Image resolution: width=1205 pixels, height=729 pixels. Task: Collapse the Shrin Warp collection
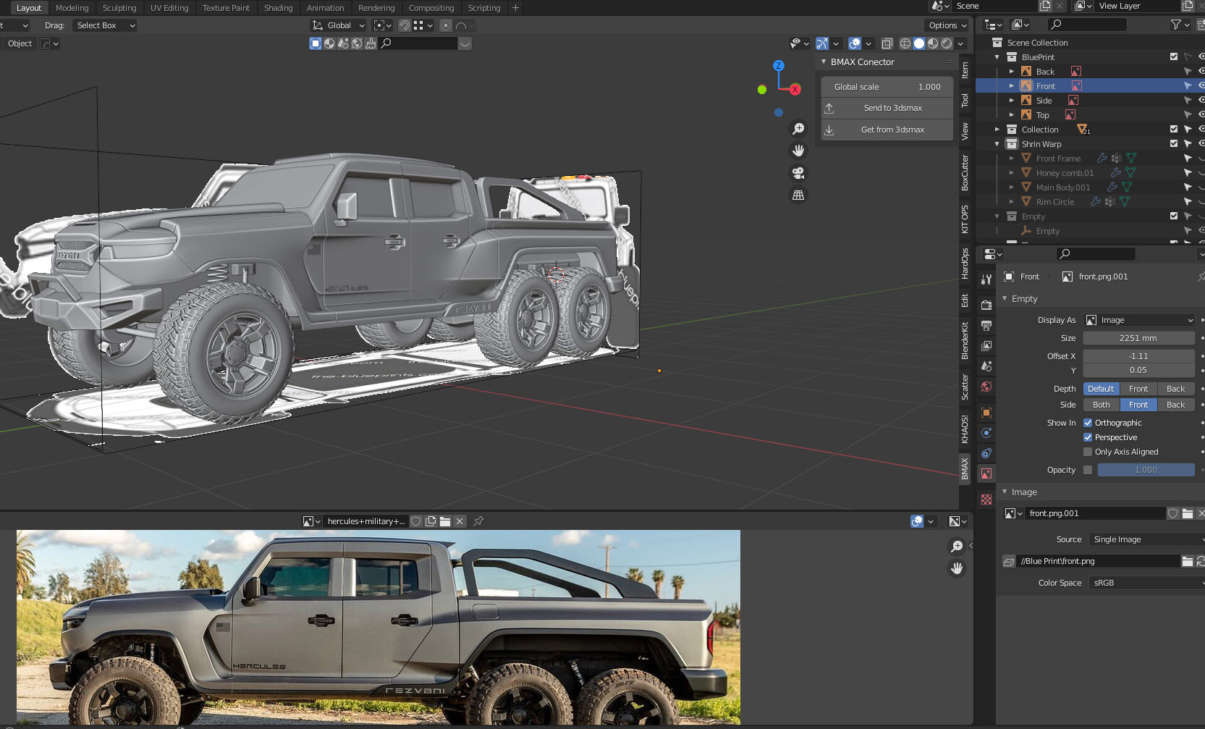pyautogui.click(x=997, y=144)
